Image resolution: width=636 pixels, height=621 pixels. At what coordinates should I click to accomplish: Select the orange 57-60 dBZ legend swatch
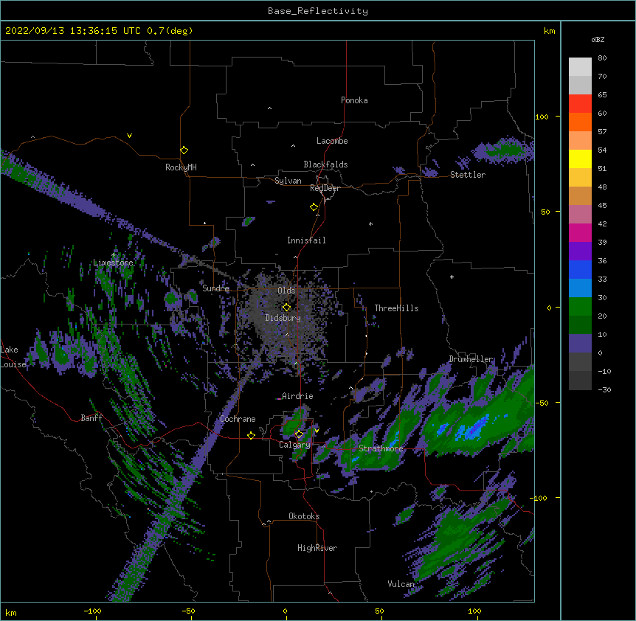pos(580,122)
